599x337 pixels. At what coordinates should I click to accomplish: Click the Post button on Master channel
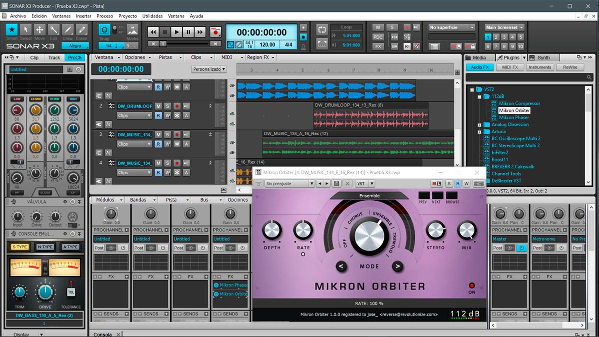[x=498, y=248]
